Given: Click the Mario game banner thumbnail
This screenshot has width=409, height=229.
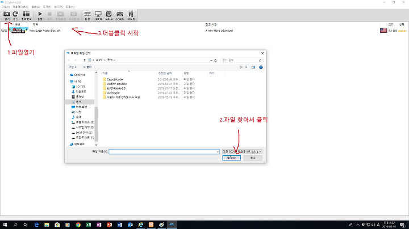Looking at the screenshot, I should pyautogui.click(x=18, y=31).
